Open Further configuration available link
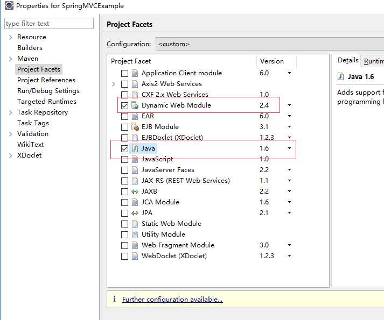This screenshot has width=384, height=320. (172, 300)
